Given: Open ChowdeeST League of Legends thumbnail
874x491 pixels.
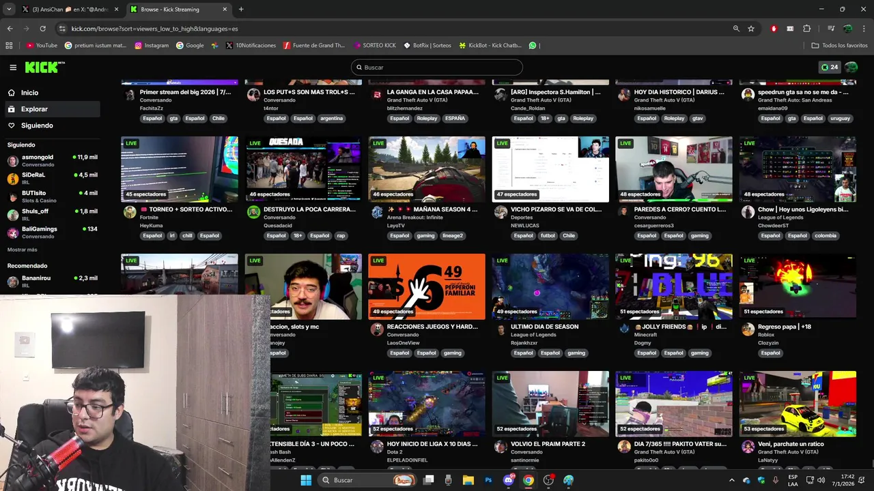Looking at the screenshot, I should [798, 169].
